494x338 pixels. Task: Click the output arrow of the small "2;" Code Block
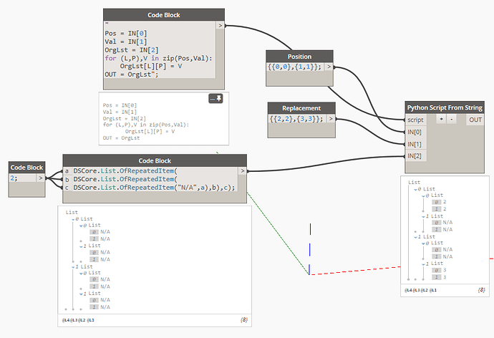40,178
